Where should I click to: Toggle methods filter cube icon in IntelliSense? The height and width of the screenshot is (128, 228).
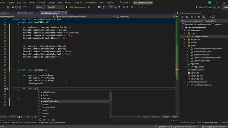[x=44, y=120]
